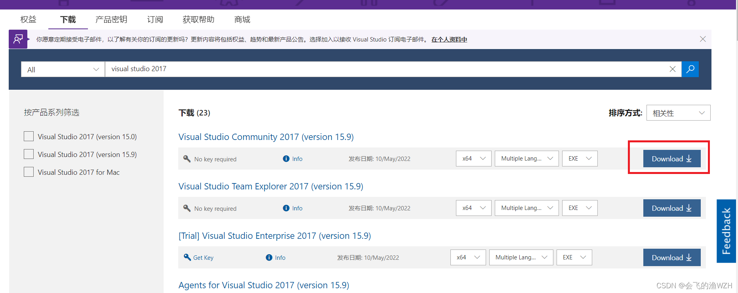Check Visual Studio 2017 for Mac filter
Image resolution: width=738 pixels, height=293 pixels.
coord(29,172)
